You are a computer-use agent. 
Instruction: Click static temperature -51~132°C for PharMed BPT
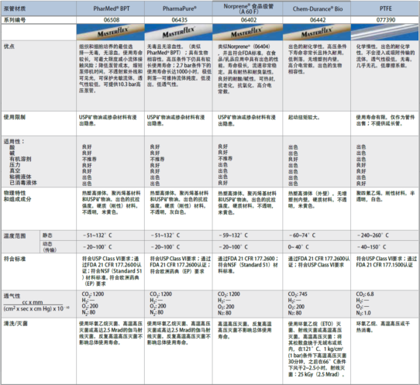coord(97,235)
